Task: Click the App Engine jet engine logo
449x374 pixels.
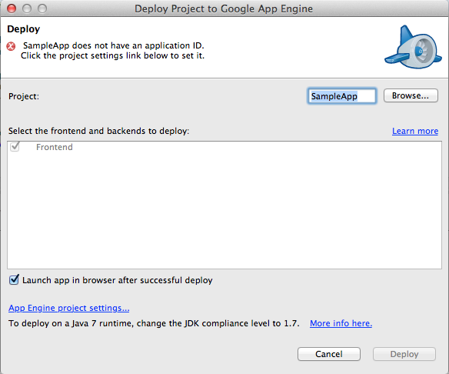Action: click(413, 48)
